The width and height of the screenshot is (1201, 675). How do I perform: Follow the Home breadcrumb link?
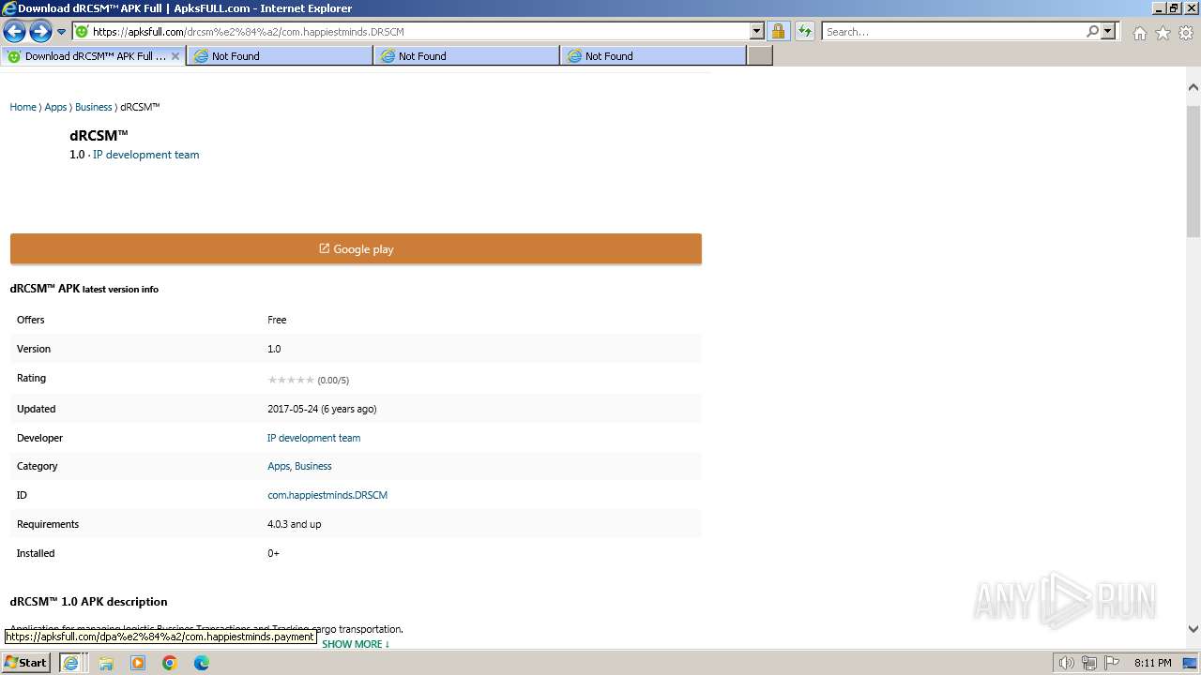[23, 107]
